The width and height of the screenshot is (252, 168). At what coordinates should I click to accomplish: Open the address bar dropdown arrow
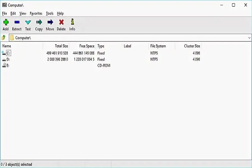tap(249, 37)
